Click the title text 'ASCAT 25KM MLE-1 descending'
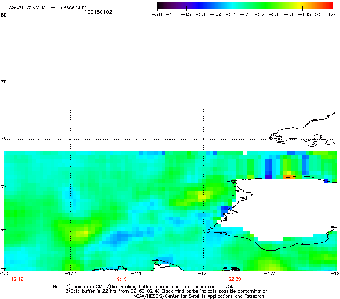The height and width of the screenshot is (299, 340). pos(48,8)
